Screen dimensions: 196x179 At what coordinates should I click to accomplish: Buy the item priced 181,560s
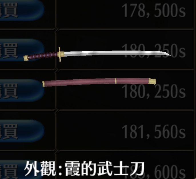coord(22,131)
